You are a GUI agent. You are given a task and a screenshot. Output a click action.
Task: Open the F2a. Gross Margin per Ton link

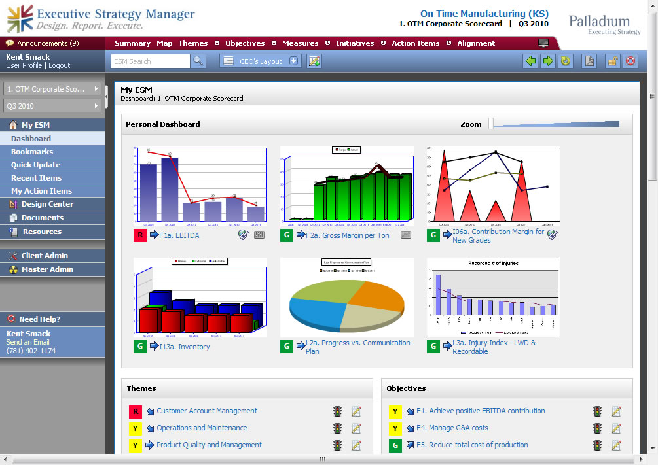point(347,235)
